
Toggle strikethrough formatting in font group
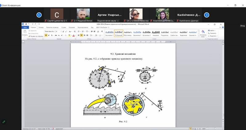point(56,35)
